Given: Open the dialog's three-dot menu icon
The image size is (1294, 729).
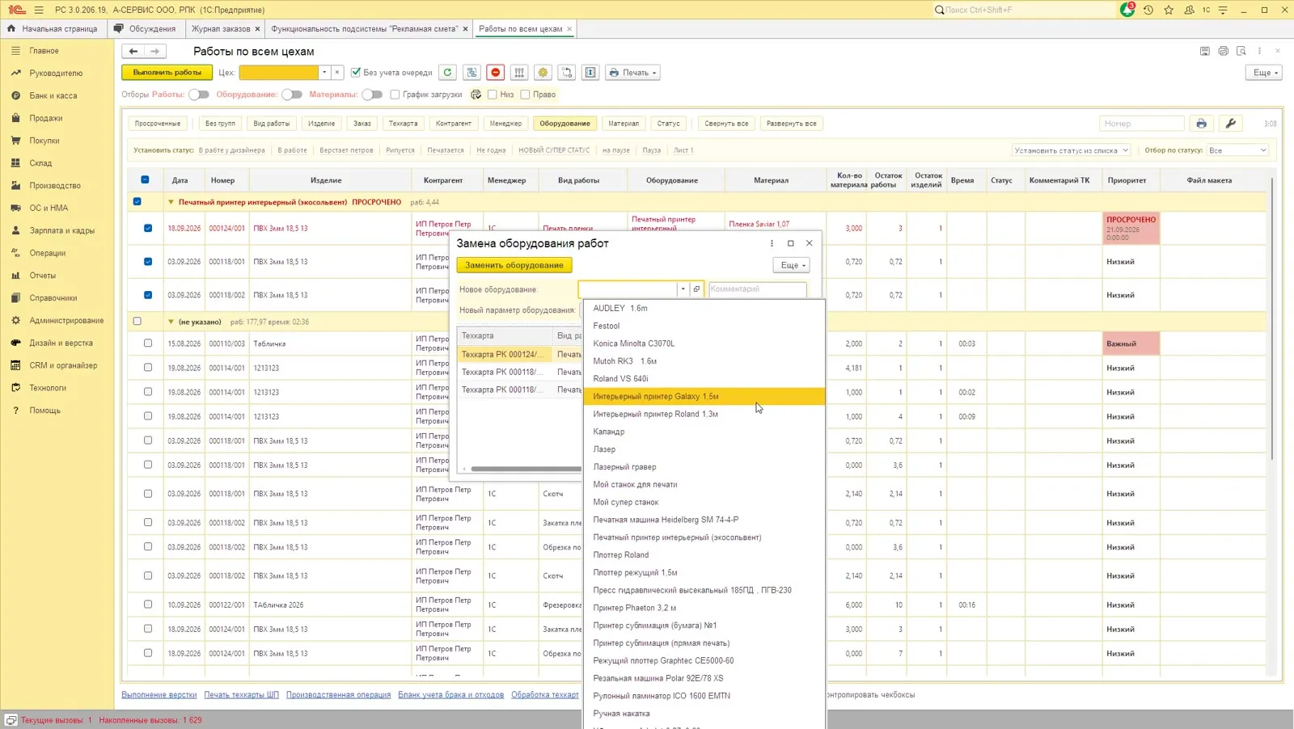Looking at the screenshot, I should pos(772,243).
